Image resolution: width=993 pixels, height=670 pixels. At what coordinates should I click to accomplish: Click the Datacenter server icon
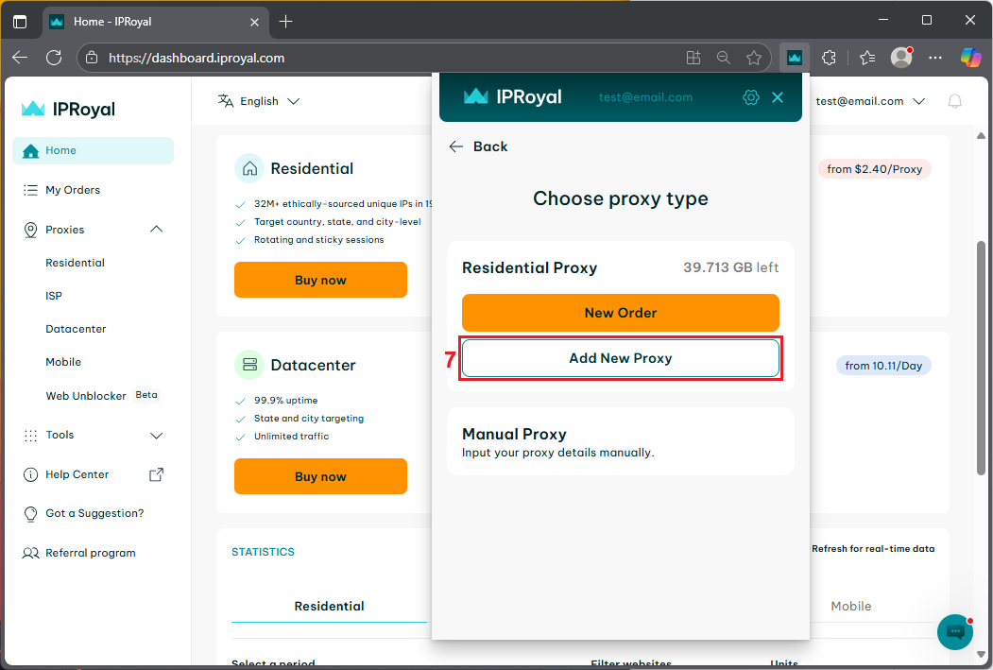tap(249, 365)
